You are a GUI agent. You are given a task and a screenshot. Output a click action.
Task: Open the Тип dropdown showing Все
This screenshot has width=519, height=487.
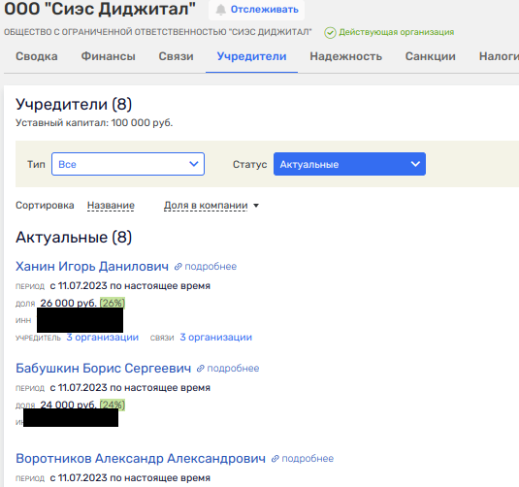click(128, 164)
